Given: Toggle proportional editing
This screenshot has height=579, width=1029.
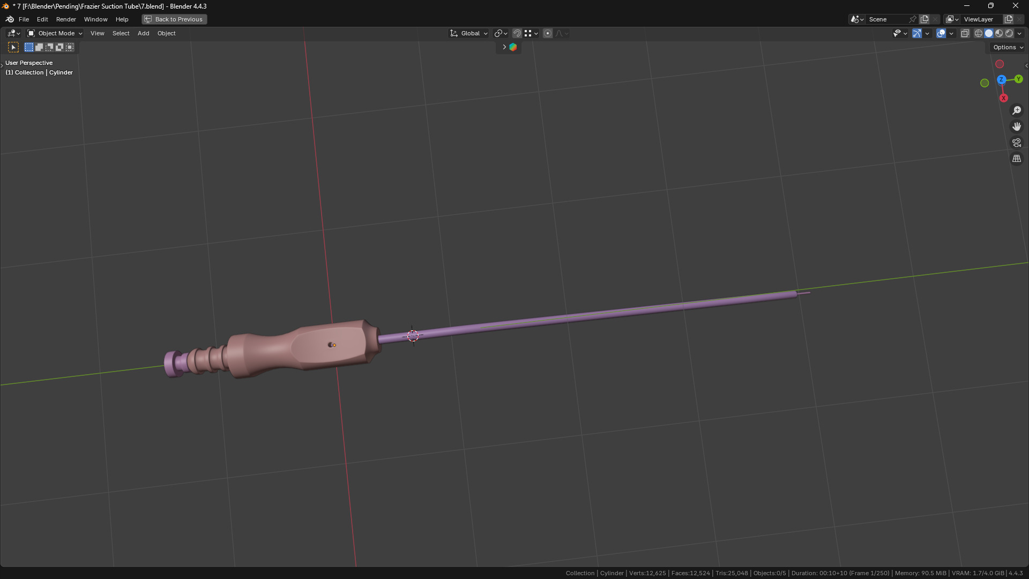Looking at the screenshot, I should (548, 33).
